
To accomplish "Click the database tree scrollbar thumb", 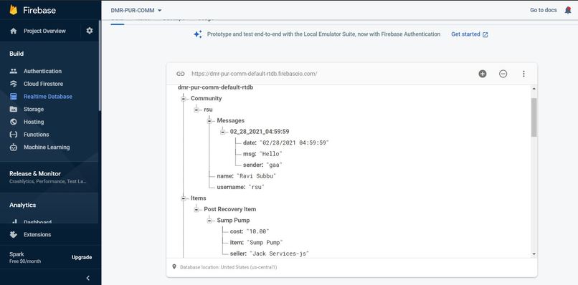I will [x=534, y=117].
